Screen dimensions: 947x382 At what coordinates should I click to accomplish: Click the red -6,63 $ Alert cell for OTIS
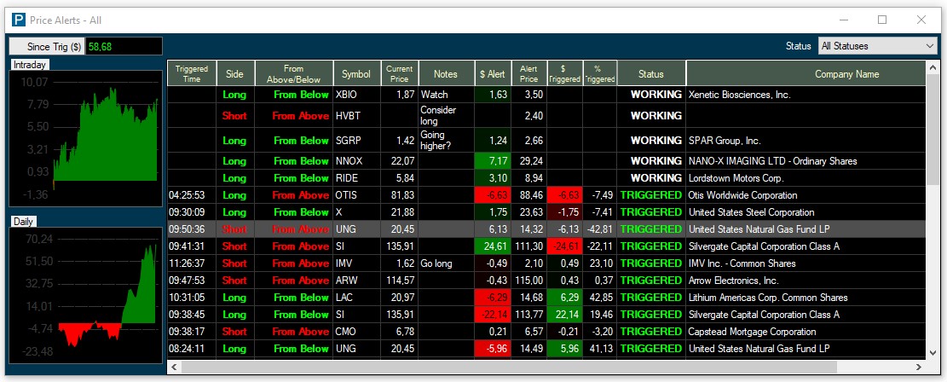(x=492, y=195)
